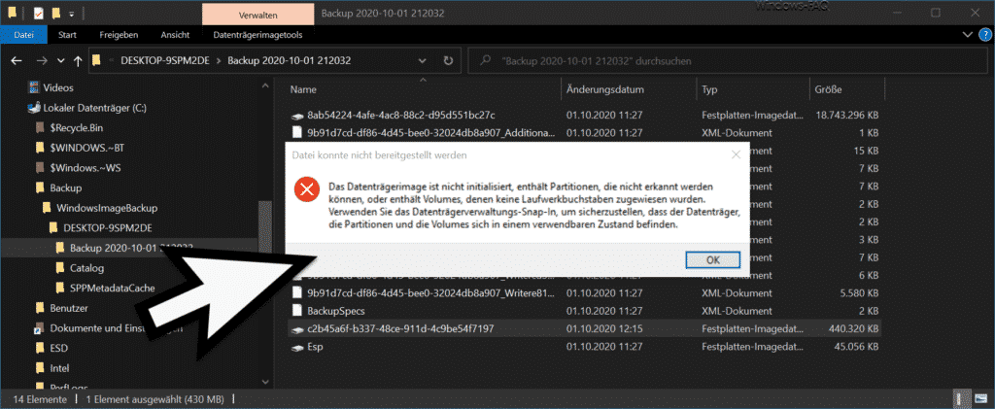The image size is (995, 409).
Task: Click the disk icon beside 8ab54224 file
Action: click(296, 116)
